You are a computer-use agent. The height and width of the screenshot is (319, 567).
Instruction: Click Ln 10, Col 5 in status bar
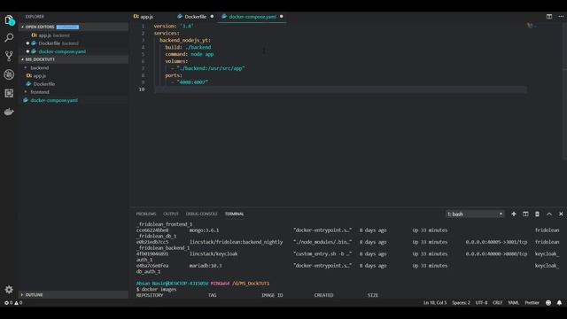point(435,303)
